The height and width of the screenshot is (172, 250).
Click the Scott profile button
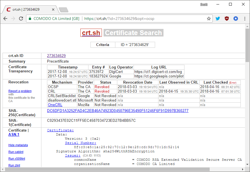coord(204,4)
